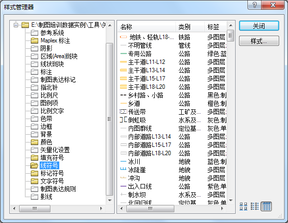Select 矢量化设置 tree item

click(55, 150)
